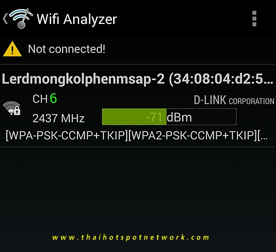This screenshot has height=252, width=276.
Task: Click the WPA2-PSK-CCMP+TKIP security tag
Action: [193, 135]
